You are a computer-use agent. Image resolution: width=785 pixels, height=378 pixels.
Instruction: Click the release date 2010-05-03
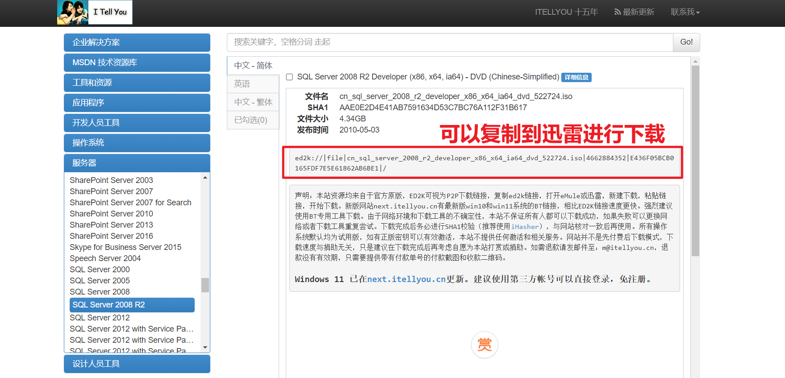point(359,130)
